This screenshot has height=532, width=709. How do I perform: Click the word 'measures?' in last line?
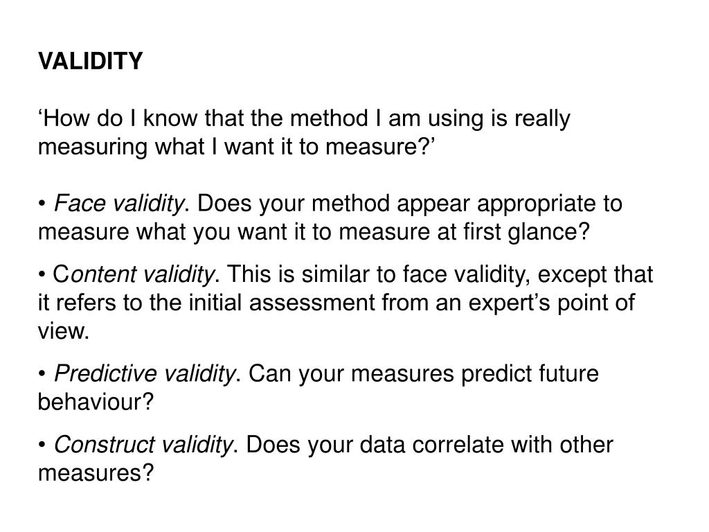96,473
